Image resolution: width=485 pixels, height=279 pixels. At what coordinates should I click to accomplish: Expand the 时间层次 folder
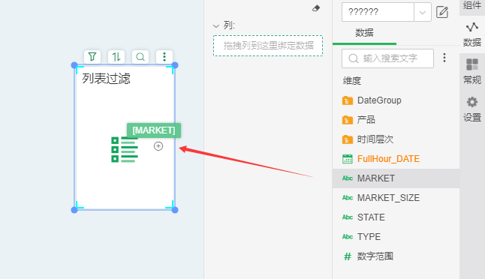click(375, 139)
